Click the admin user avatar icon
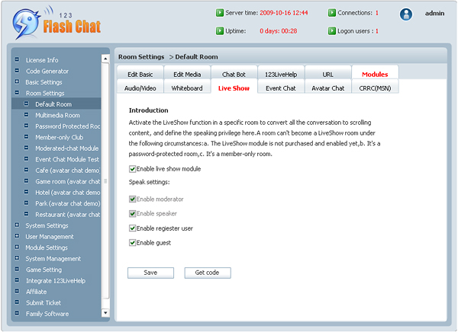458x332 pixels. pyautogui.click(x=406, y=14)
